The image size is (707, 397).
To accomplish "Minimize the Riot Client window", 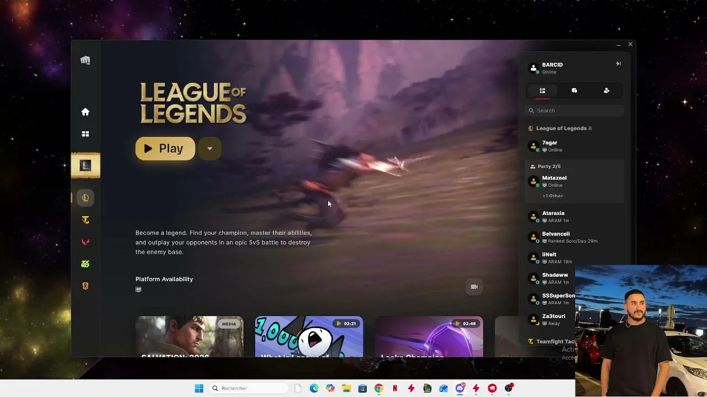I will click(619, 45).
